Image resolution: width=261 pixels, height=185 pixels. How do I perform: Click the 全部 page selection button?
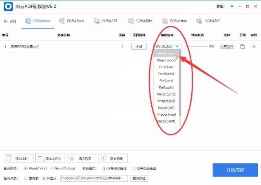139,46
